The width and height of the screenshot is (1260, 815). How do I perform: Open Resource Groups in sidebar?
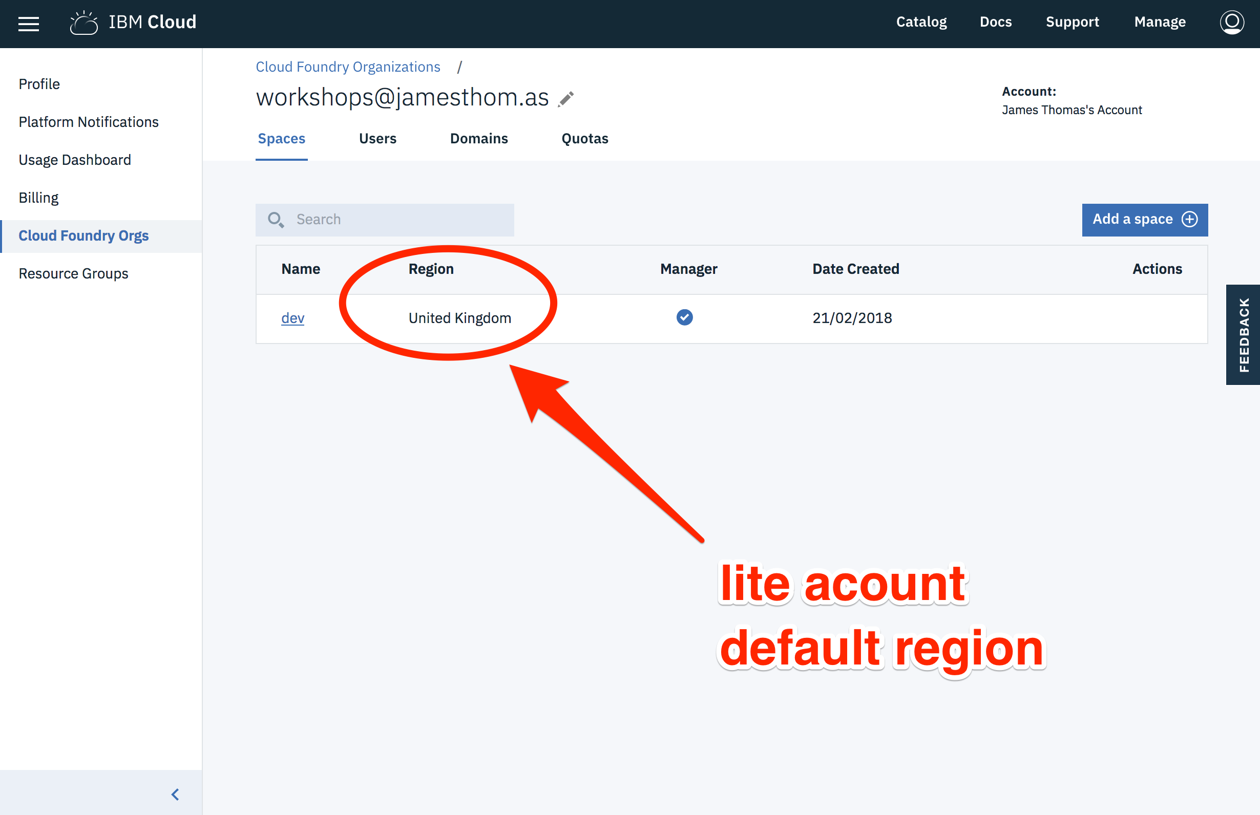click(74, 273)
